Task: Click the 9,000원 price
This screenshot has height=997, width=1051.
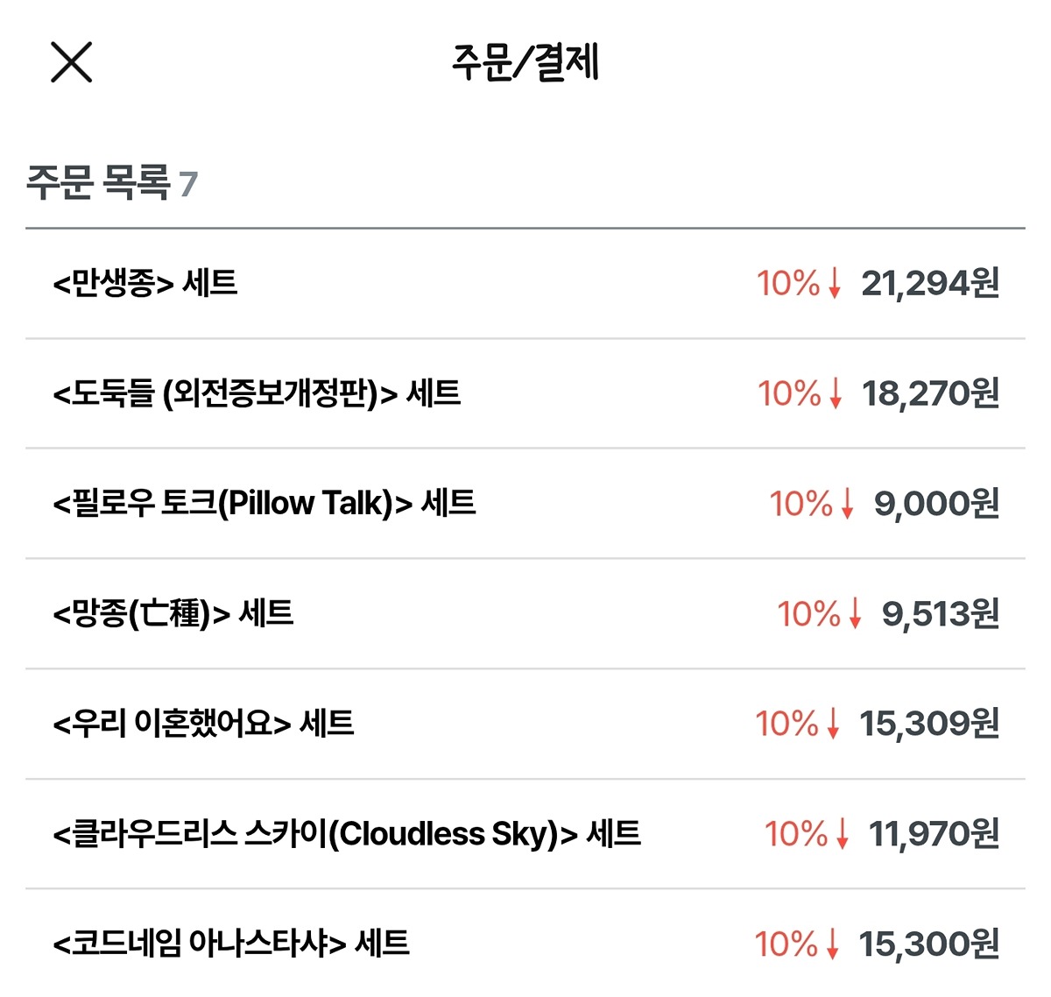Action: 936,504
